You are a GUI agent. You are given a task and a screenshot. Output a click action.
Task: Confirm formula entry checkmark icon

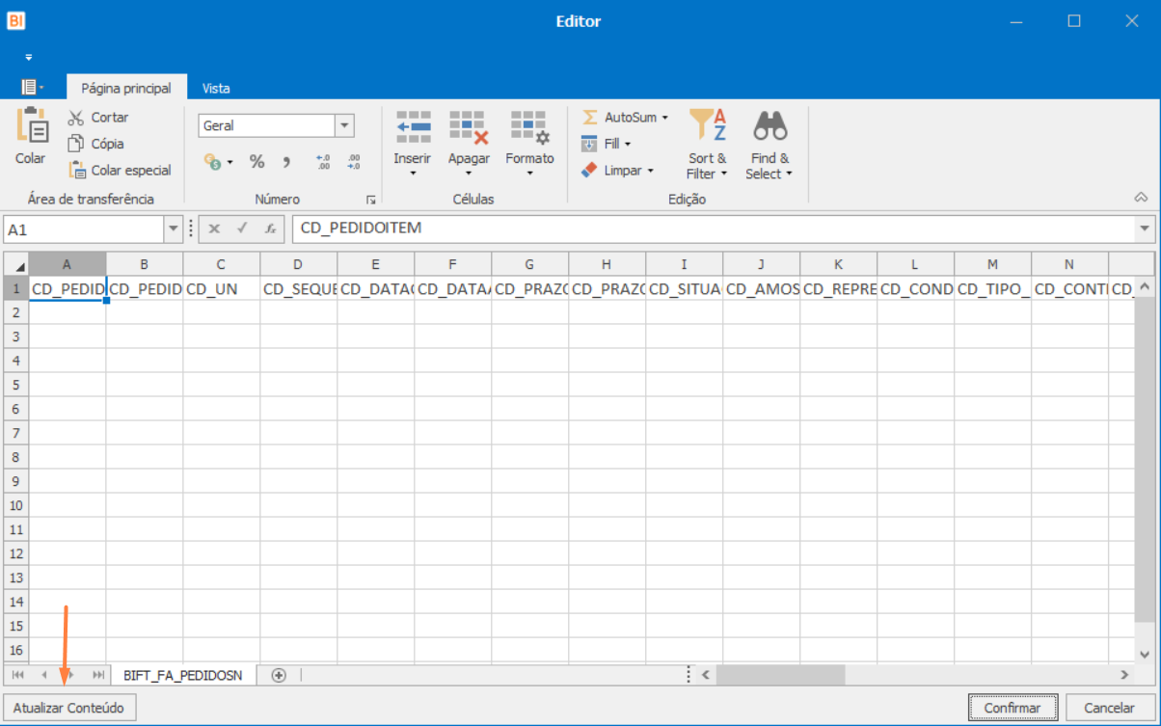click(242, 229)
